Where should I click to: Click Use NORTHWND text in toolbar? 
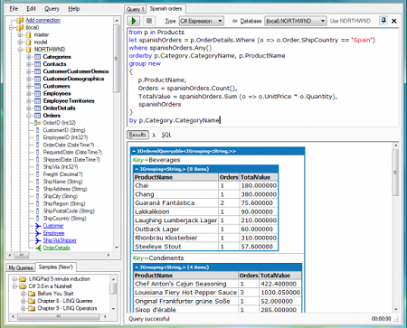[350, 21]
